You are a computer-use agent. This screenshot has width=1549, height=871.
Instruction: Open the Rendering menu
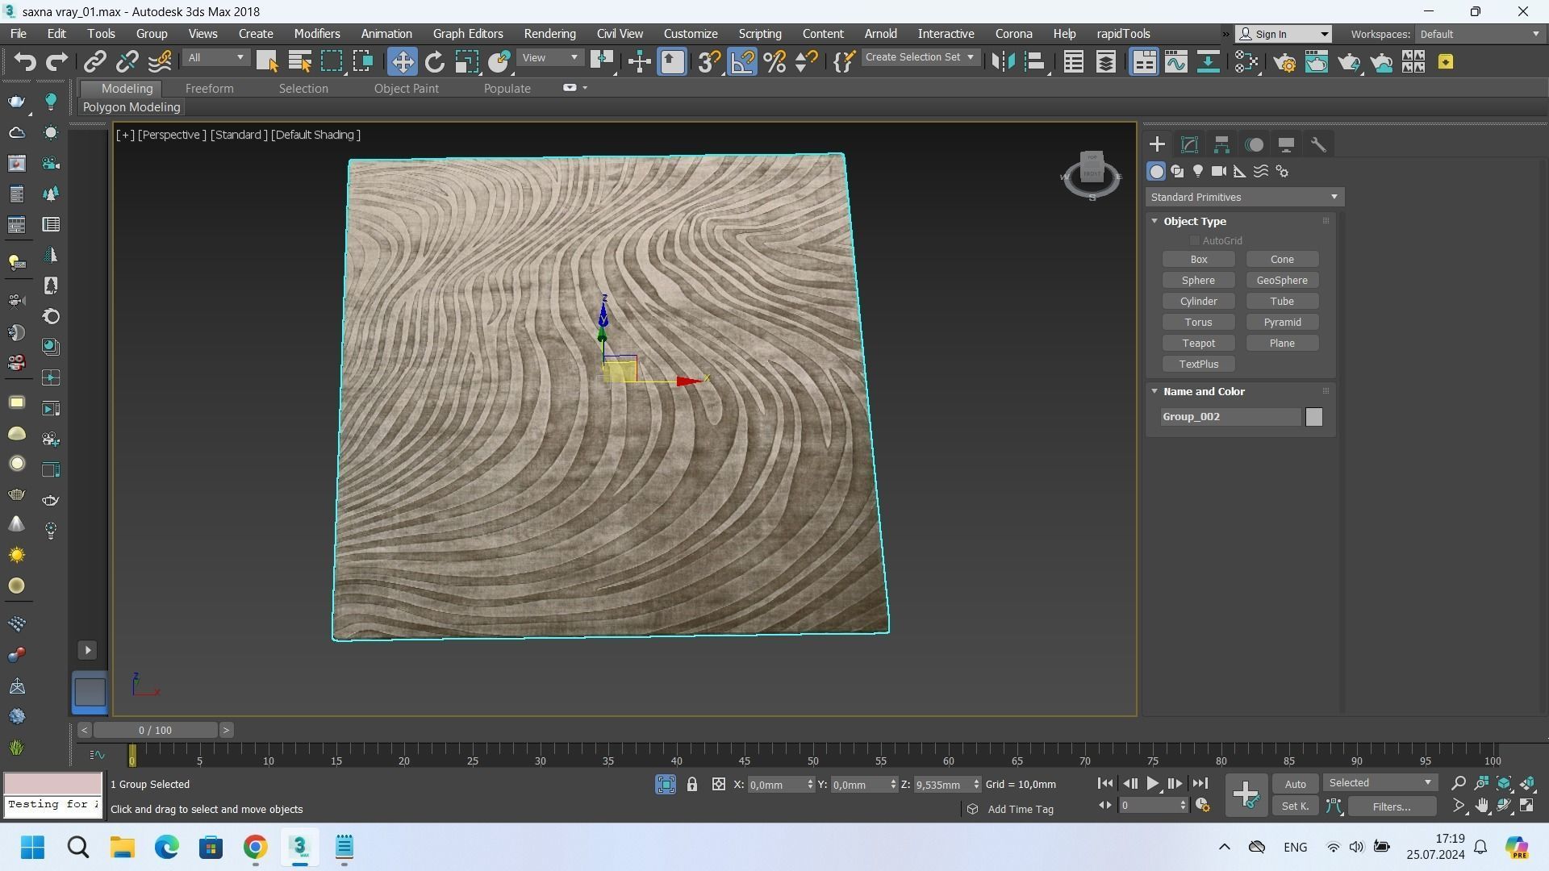(x=549, y=34)
